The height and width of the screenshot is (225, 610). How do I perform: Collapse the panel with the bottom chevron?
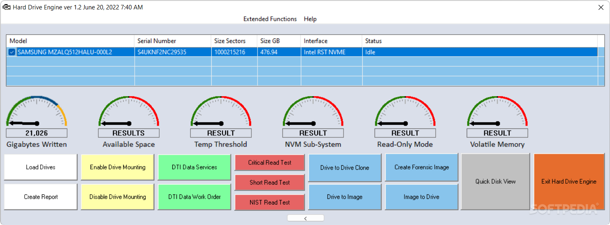tap(305, 218)
